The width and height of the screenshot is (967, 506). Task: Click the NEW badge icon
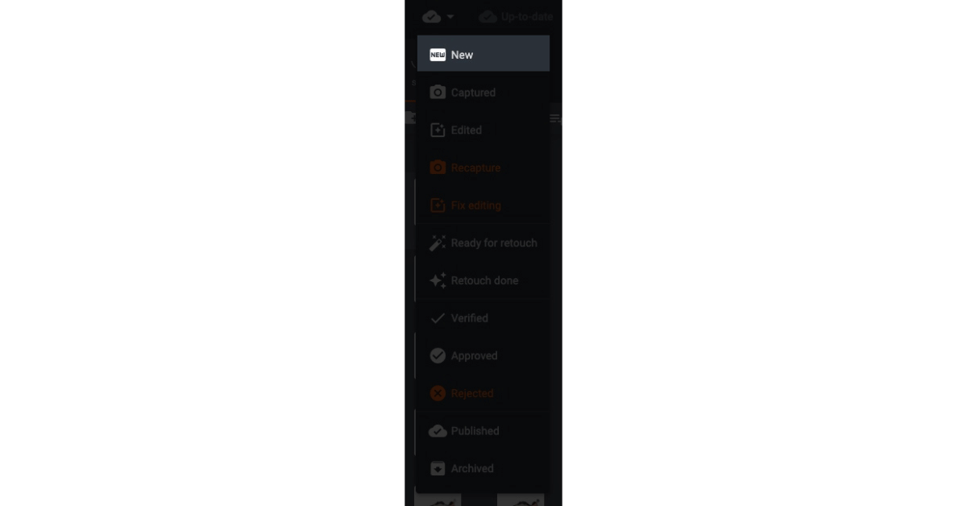click(438, 55)
